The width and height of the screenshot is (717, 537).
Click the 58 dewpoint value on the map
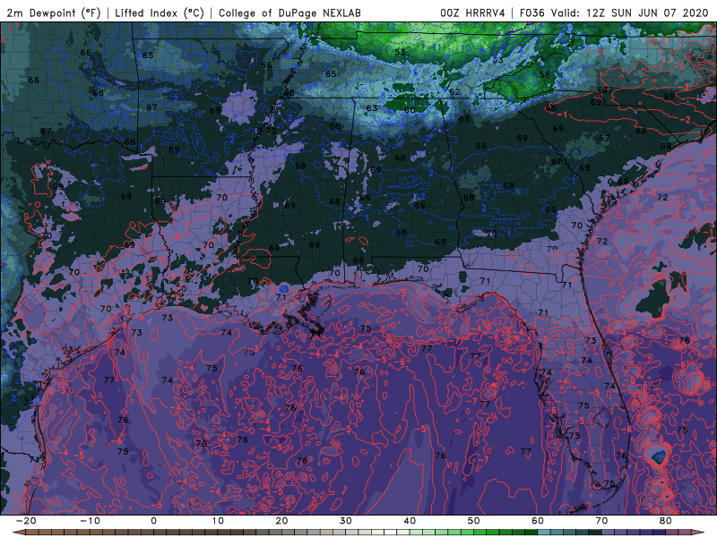544,74
